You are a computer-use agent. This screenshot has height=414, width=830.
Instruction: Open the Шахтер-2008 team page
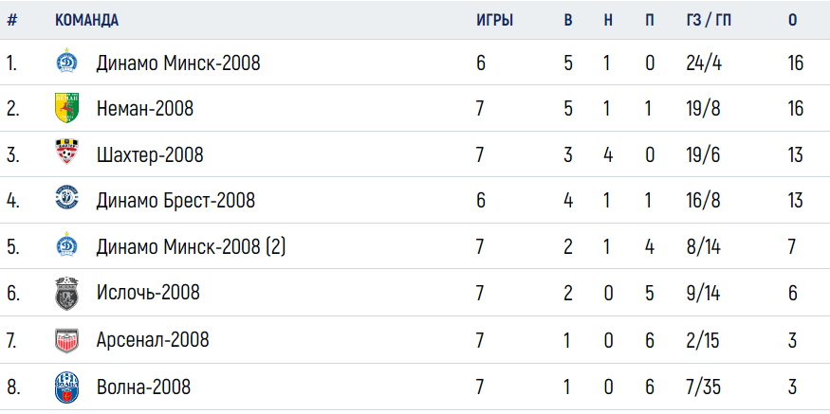150,155
